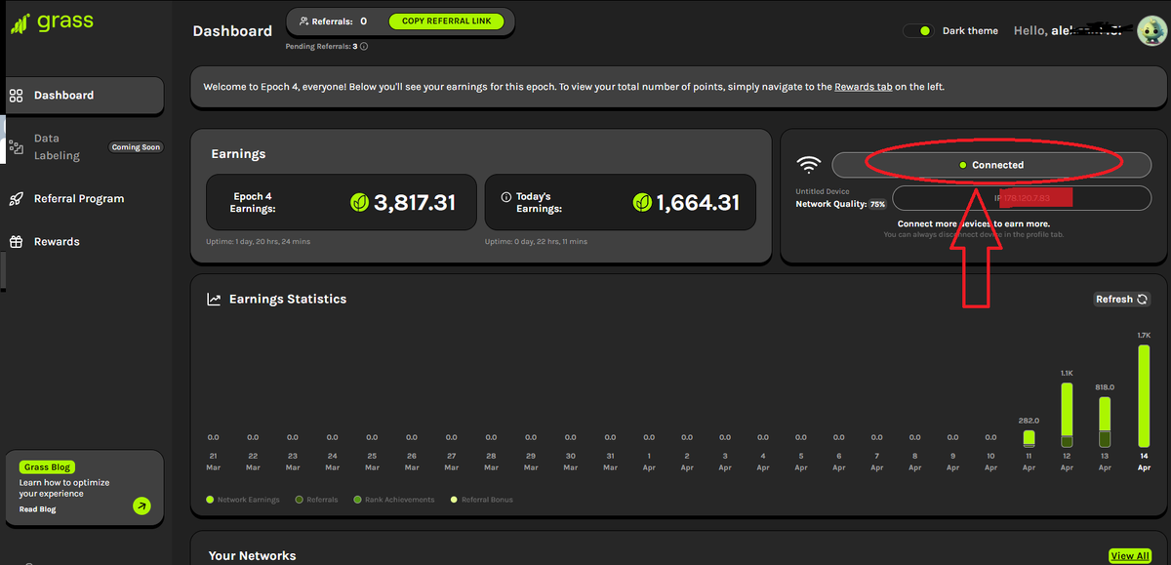Open the Dashboard menu item

(x=84, y=96)
